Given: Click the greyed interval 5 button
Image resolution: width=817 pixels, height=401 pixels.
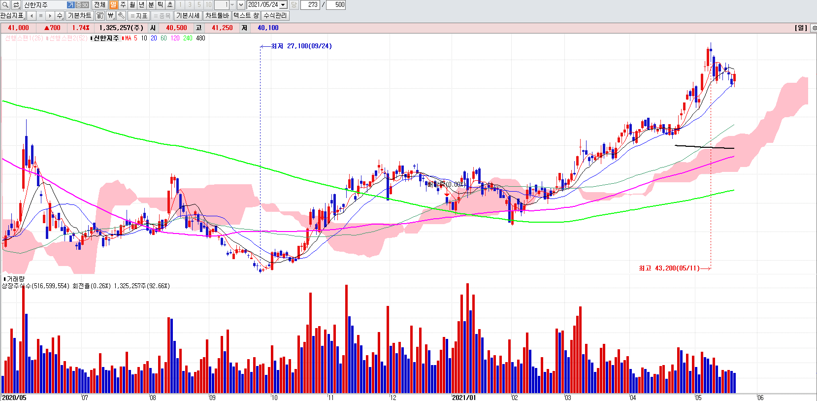Looking at the screenshot, I should tap(199, 4).
